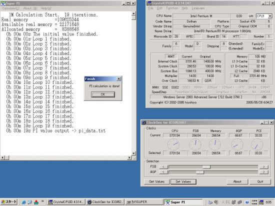Activate the SUPER folder taskbar button
The width and height of the screenshot is (275, 206).
[144, 202]
